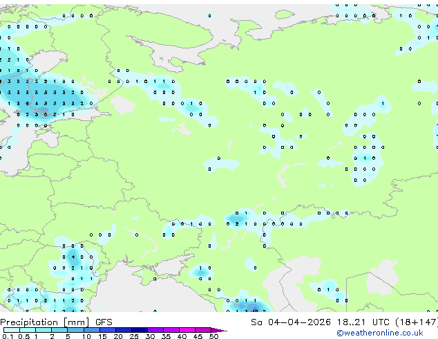Viewport: 438px width, 339px height.
Task: Click the "35" legend scale label
Action: click(166, 336)
